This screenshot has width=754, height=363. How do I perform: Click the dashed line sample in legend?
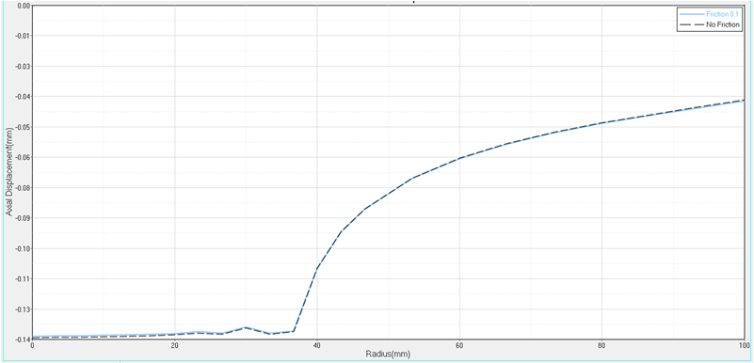pyautogui.click(x=690, y=24)
